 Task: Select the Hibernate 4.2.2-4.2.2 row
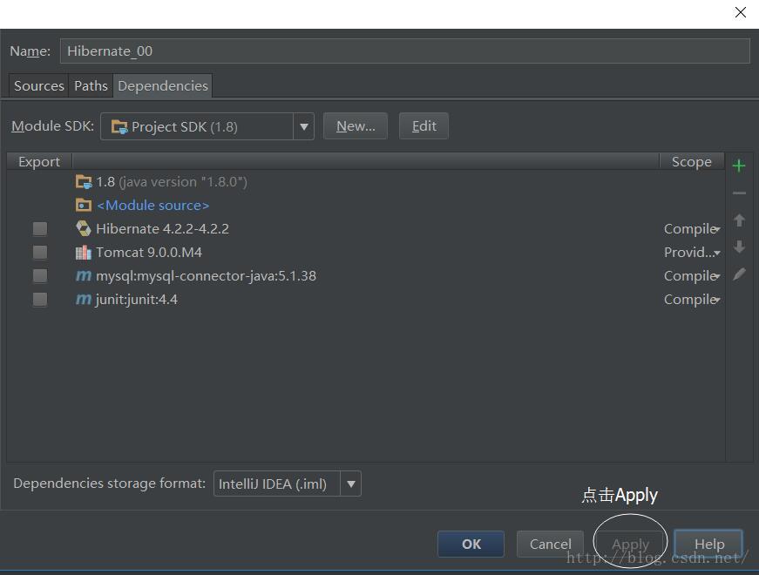(365, 228)
